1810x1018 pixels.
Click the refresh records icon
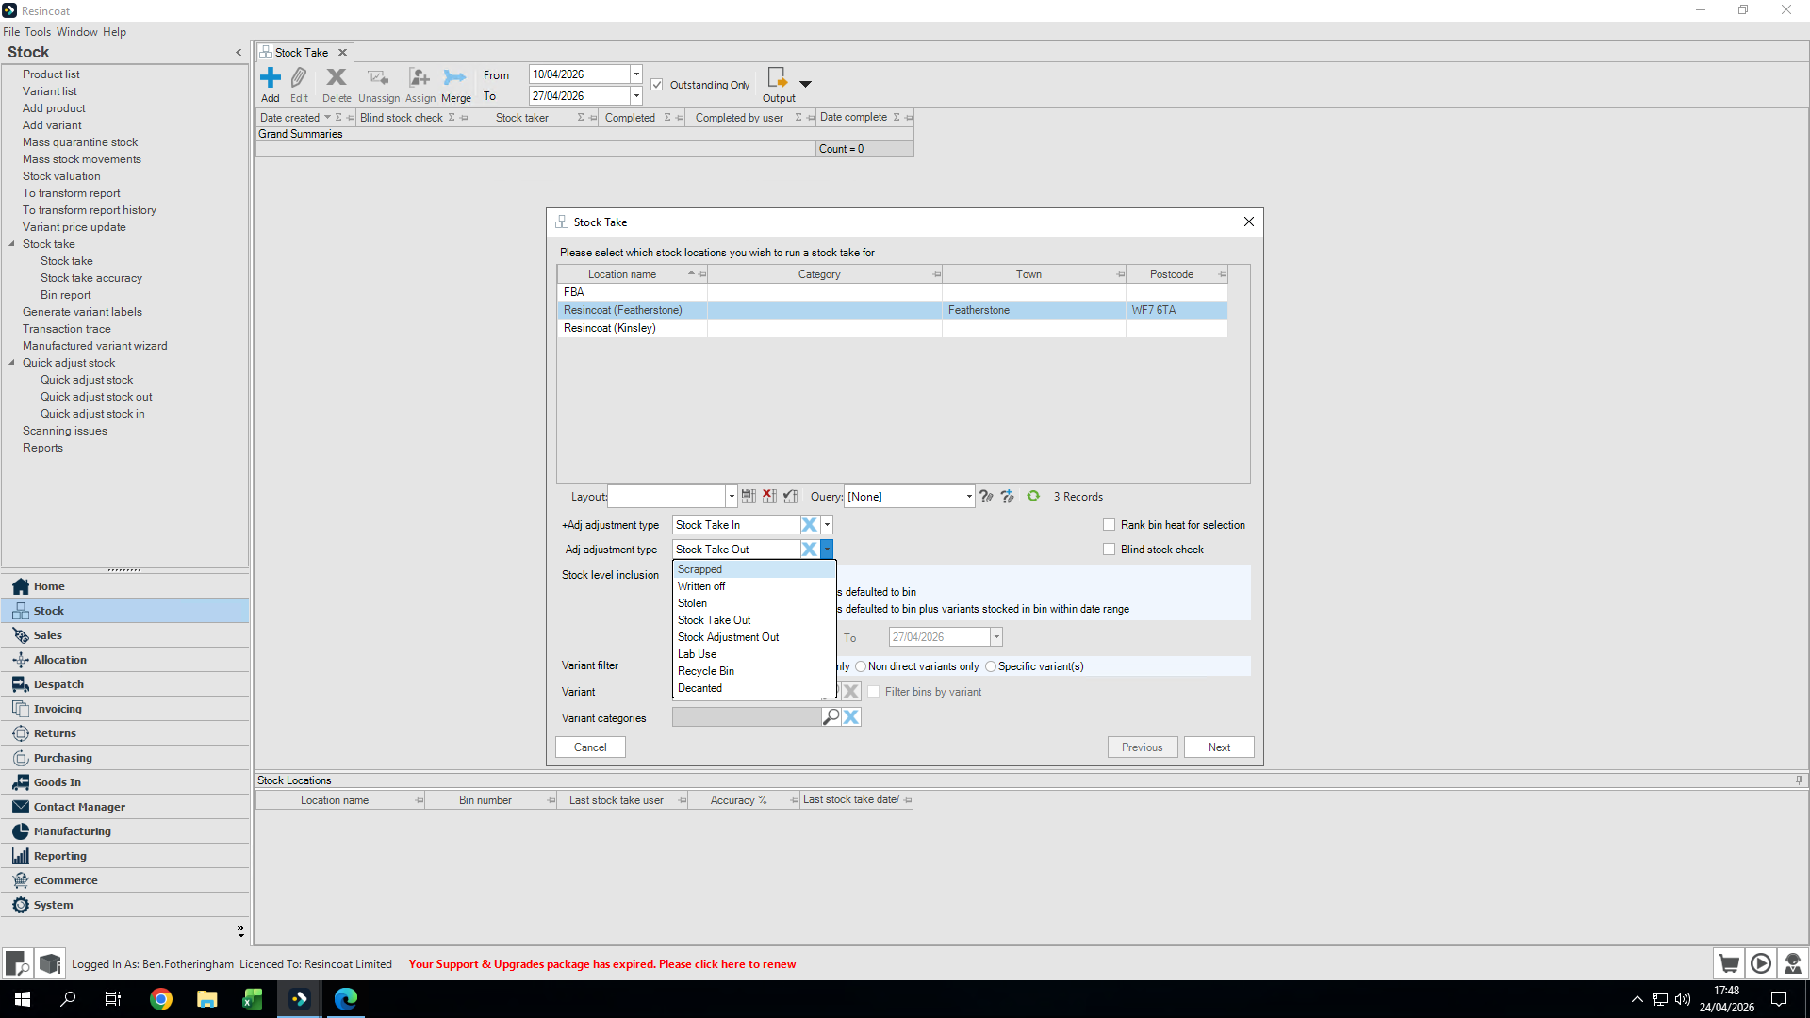pos(1033,497)
